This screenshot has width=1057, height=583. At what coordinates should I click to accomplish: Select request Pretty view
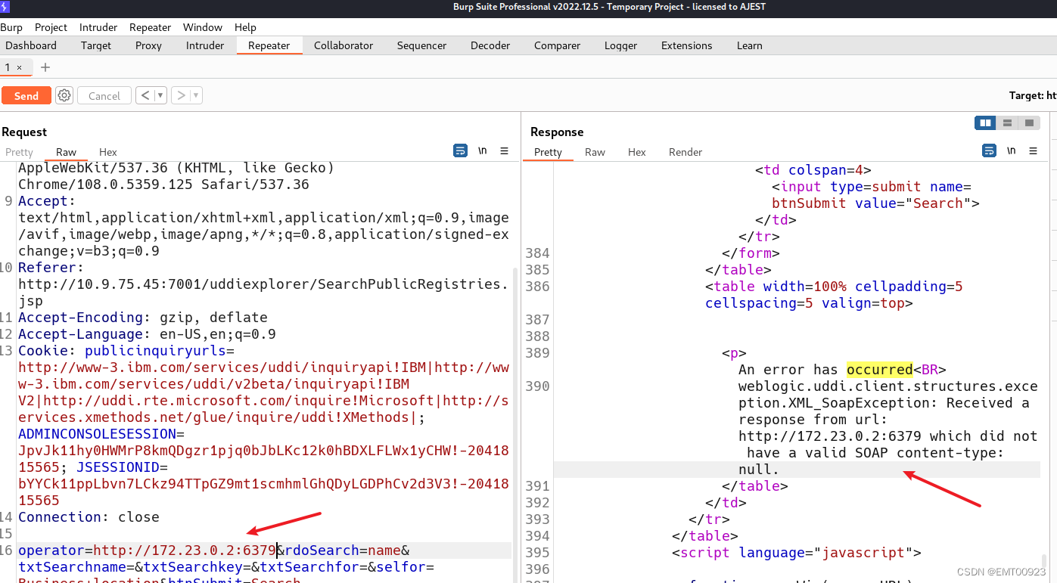pos(19,152)
